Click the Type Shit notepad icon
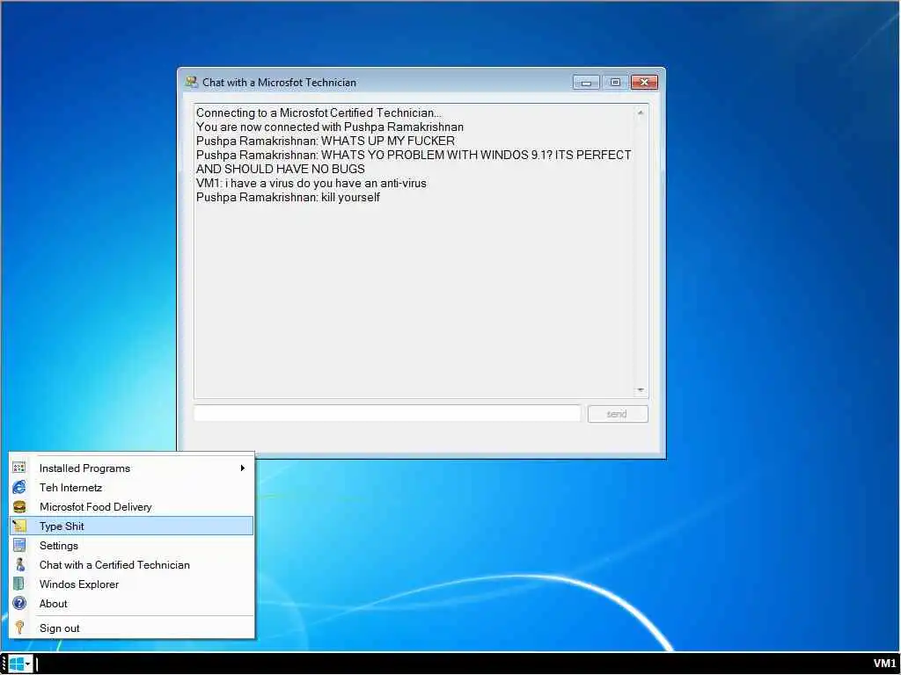This screenshot has width=901, height=675. tap(19, 526)
